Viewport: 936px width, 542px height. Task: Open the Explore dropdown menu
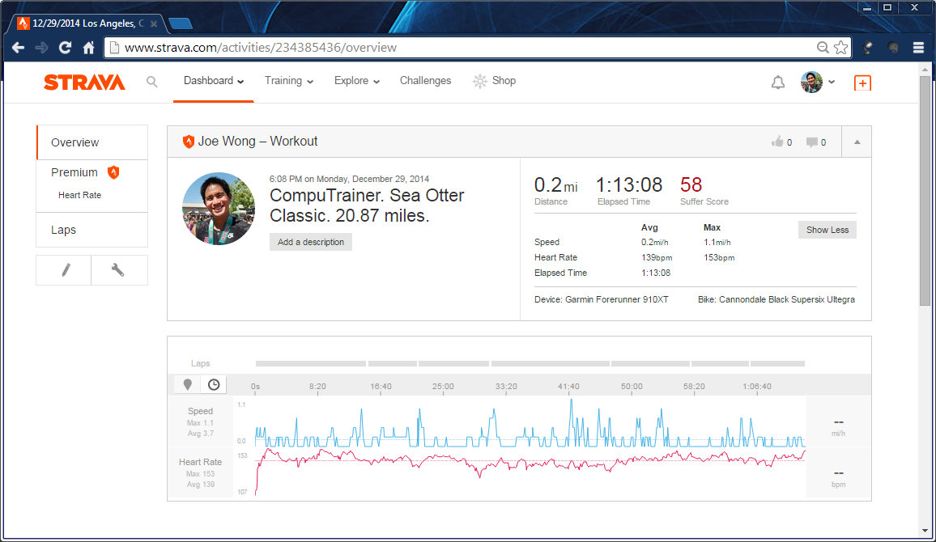coord(356,81)
